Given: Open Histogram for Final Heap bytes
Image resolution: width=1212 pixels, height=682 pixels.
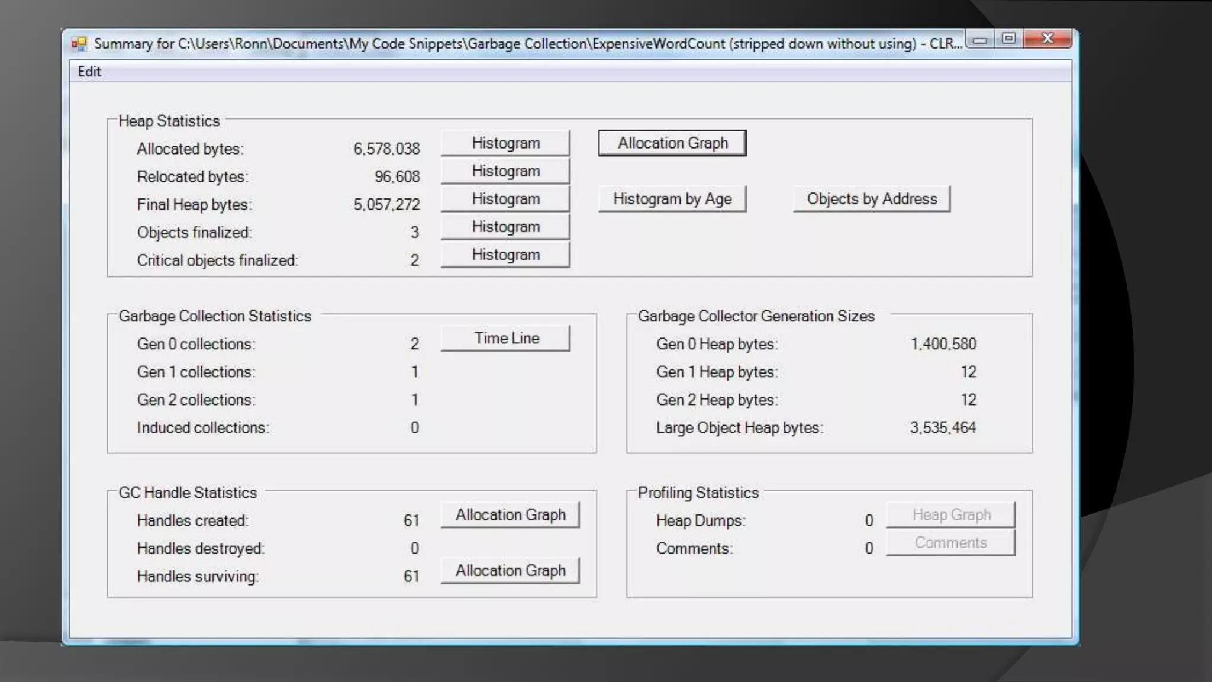Looking at the screenshot, I should pos(505,199).
